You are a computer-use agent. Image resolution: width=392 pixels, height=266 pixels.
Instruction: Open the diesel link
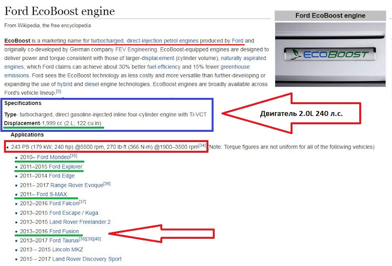(x=91, y=84)
